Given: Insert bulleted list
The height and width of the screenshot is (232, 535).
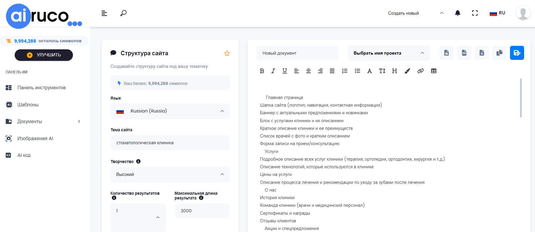Looking at the screenshot, I should click(x=357, y=71).
